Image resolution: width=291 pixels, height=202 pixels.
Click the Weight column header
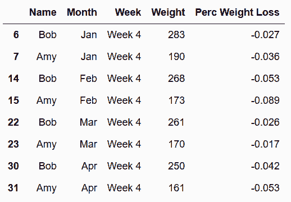pyautogui.click(x=168, y=13)
